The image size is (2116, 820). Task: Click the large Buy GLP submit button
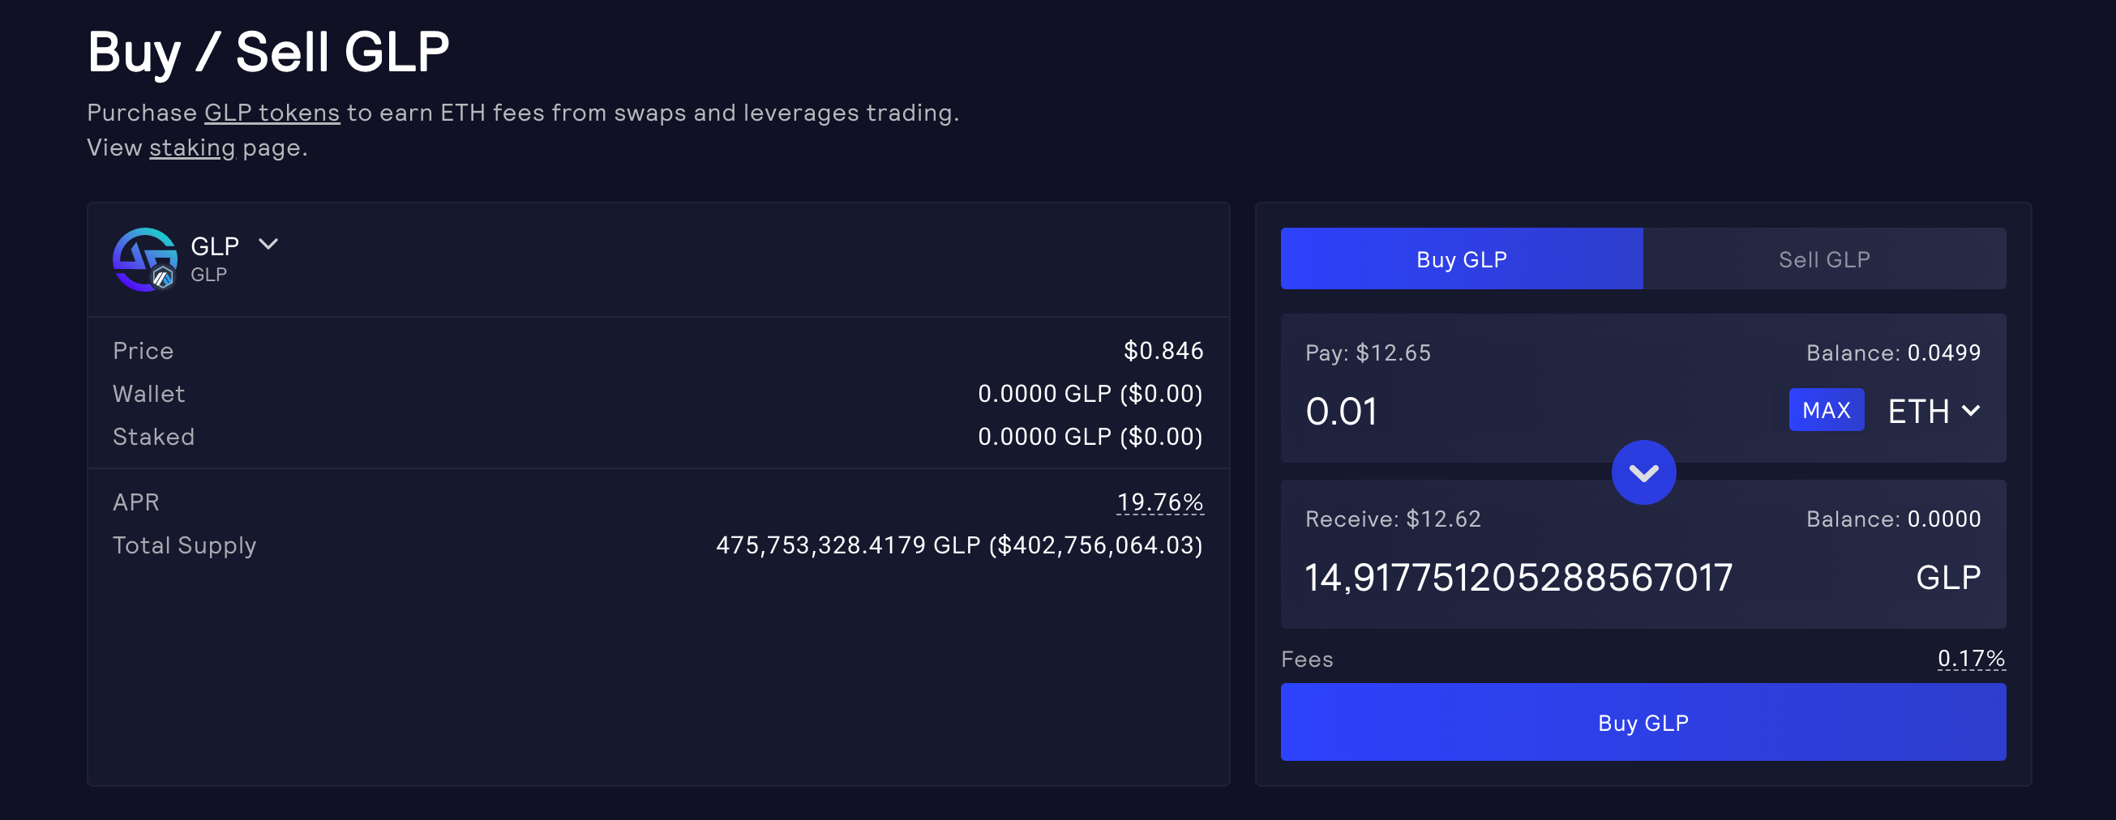point(1643,722)
